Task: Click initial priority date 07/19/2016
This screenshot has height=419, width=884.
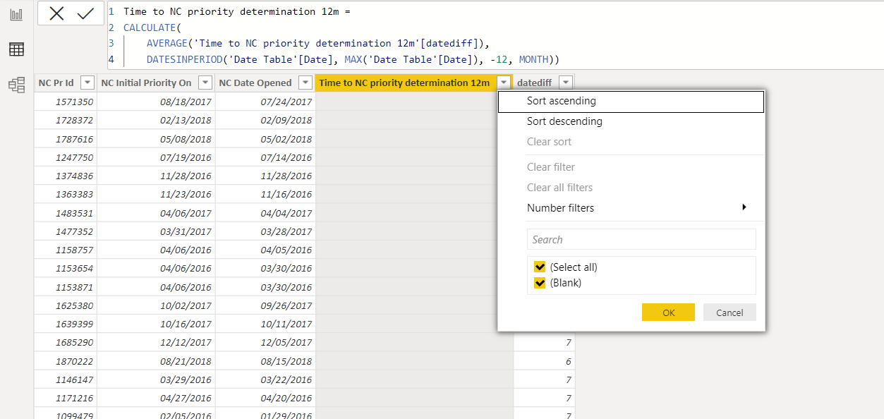Action: tap(156, 157)
